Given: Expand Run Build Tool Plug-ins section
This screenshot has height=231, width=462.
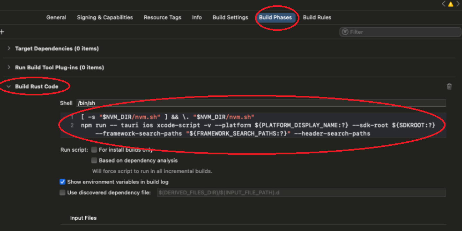Looking at the screenshot, I should [9, 67].
